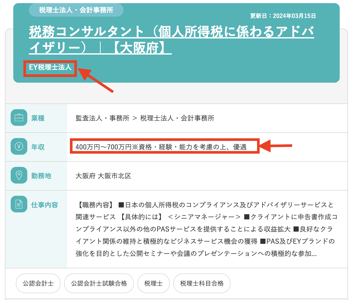Select the 公認会計士 tag

click(38, 283)
